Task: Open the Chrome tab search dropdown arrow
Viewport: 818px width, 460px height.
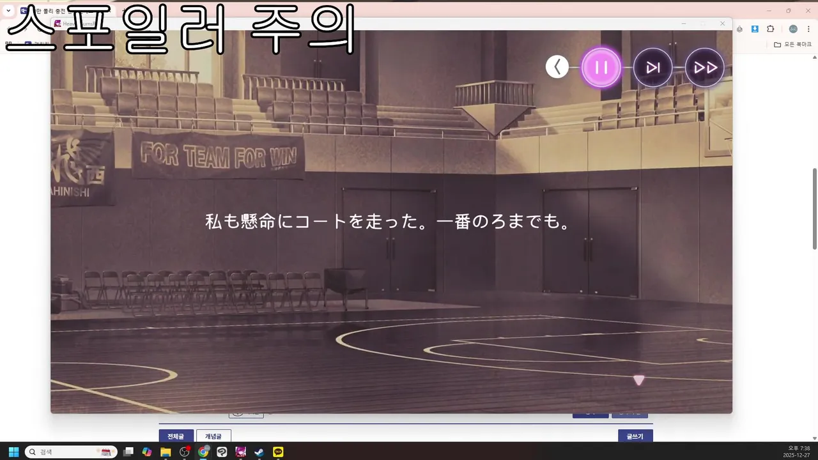Action: pyautogui.click(x=8, y=10)
